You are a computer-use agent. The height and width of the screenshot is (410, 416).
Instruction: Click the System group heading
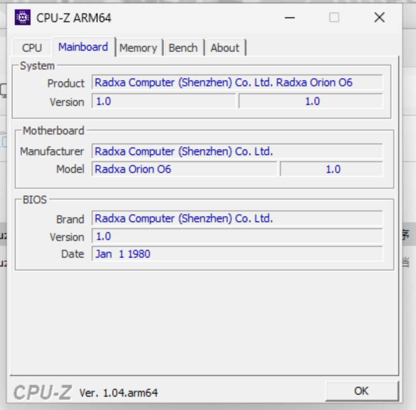point(37,66)
